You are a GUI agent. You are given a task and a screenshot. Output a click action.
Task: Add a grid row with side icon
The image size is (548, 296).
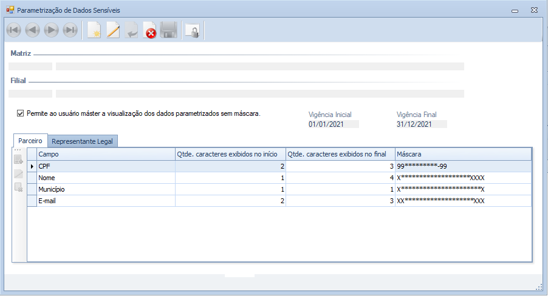point(19,161)
